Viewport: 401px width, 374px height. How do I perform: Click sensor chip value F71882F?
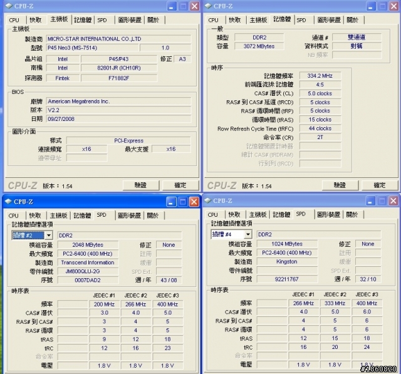[x=119, y=78]
